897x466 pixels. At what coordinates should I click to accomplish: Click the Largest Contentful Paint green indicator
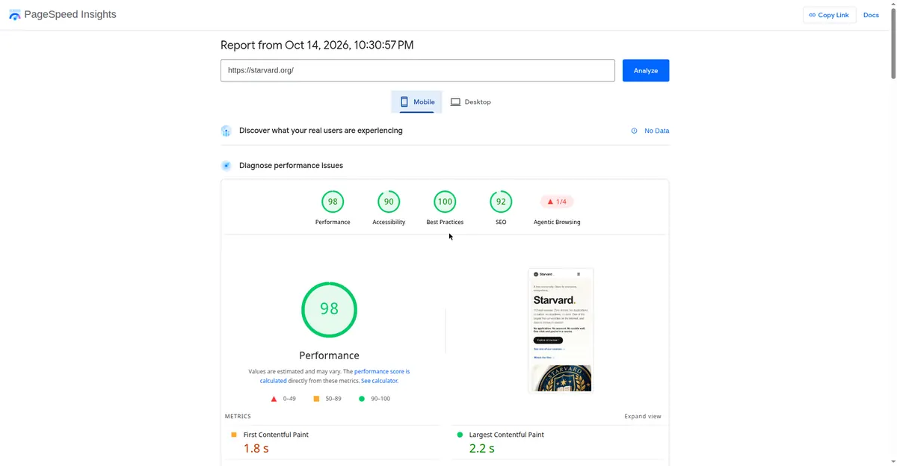pyautogui.click(x=460, y=435)
